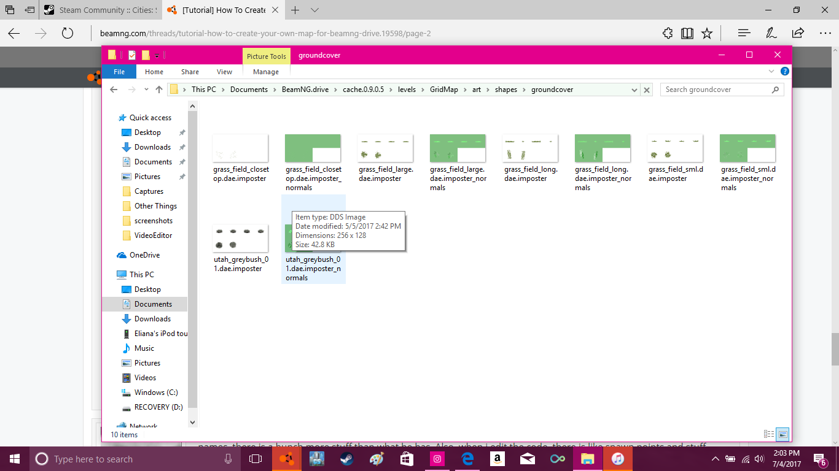Open Edge reading view icon

[687, 33]
